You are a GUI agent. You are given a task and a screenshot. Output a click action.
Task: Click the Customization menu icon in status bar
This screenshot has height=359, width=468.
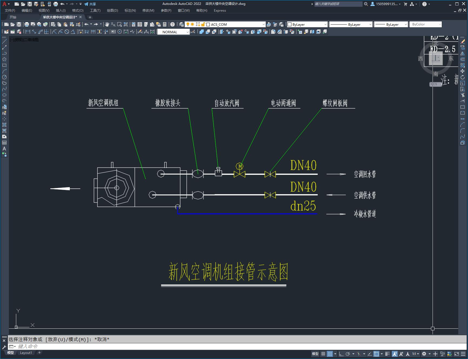click(463, 354)
